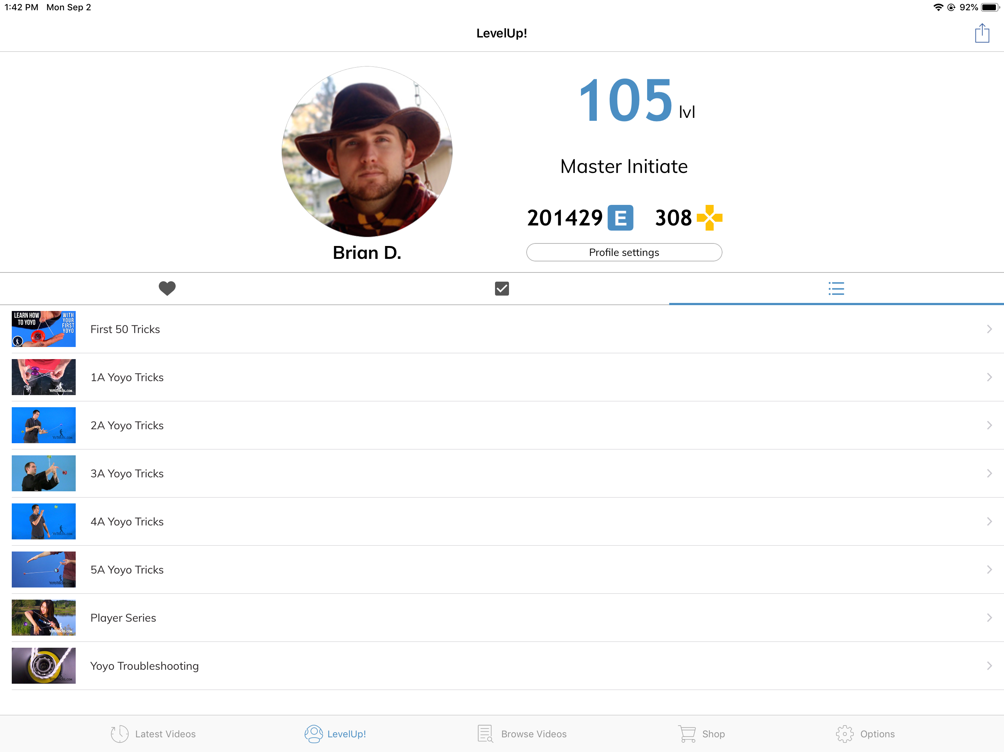Expand 5A Yoyo Tricks chevron
Viewport: 1004px width, 752px height.
tap(989, 569)
